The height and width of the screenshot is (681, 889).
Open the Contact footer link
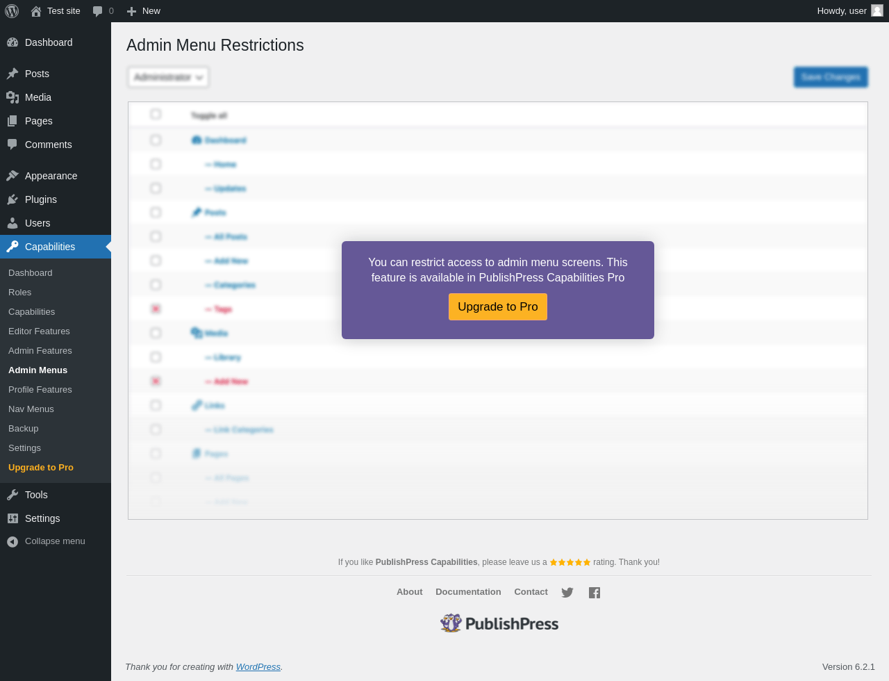pyautogui.click(x=531, y=592)
